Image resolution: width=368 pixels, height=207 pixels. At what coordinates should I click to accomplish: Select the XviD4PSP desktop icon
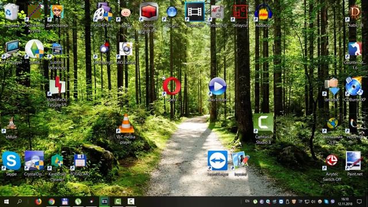click(102, 12)
